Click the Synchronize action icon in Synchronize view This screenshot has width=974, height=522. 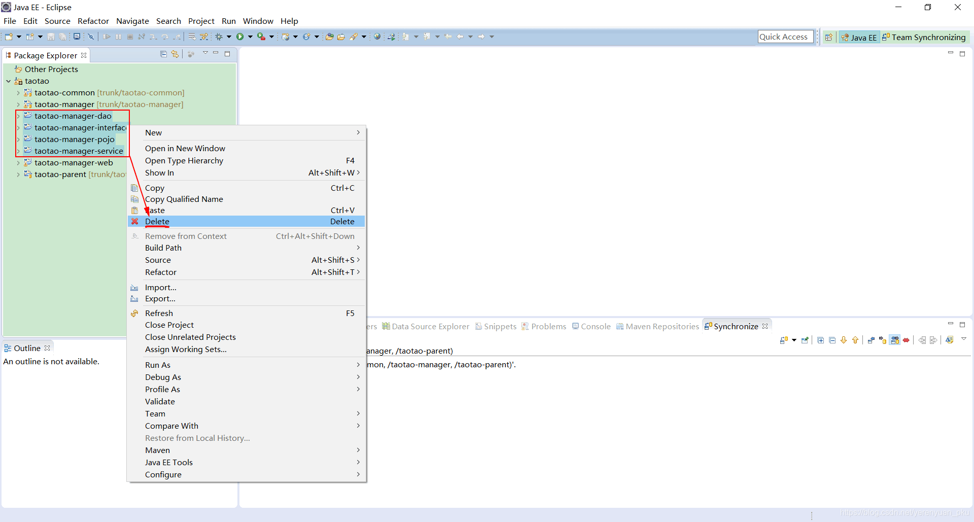coord(784,340)
